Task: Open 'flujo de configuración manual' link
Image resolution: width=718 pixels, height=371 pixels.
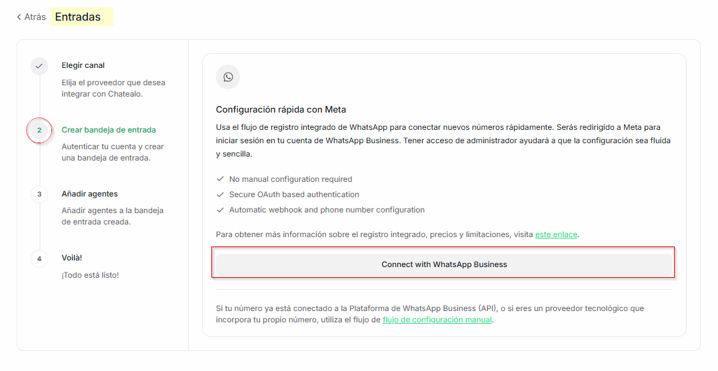Action: pyautogui.click(x=437, y=320)
